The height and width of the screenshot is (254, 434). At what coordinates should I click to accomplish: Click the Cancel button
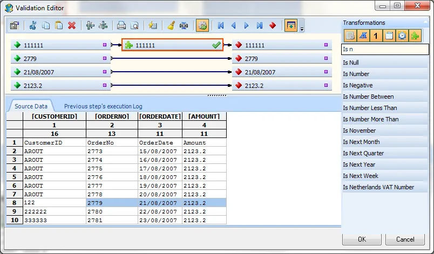405,239
